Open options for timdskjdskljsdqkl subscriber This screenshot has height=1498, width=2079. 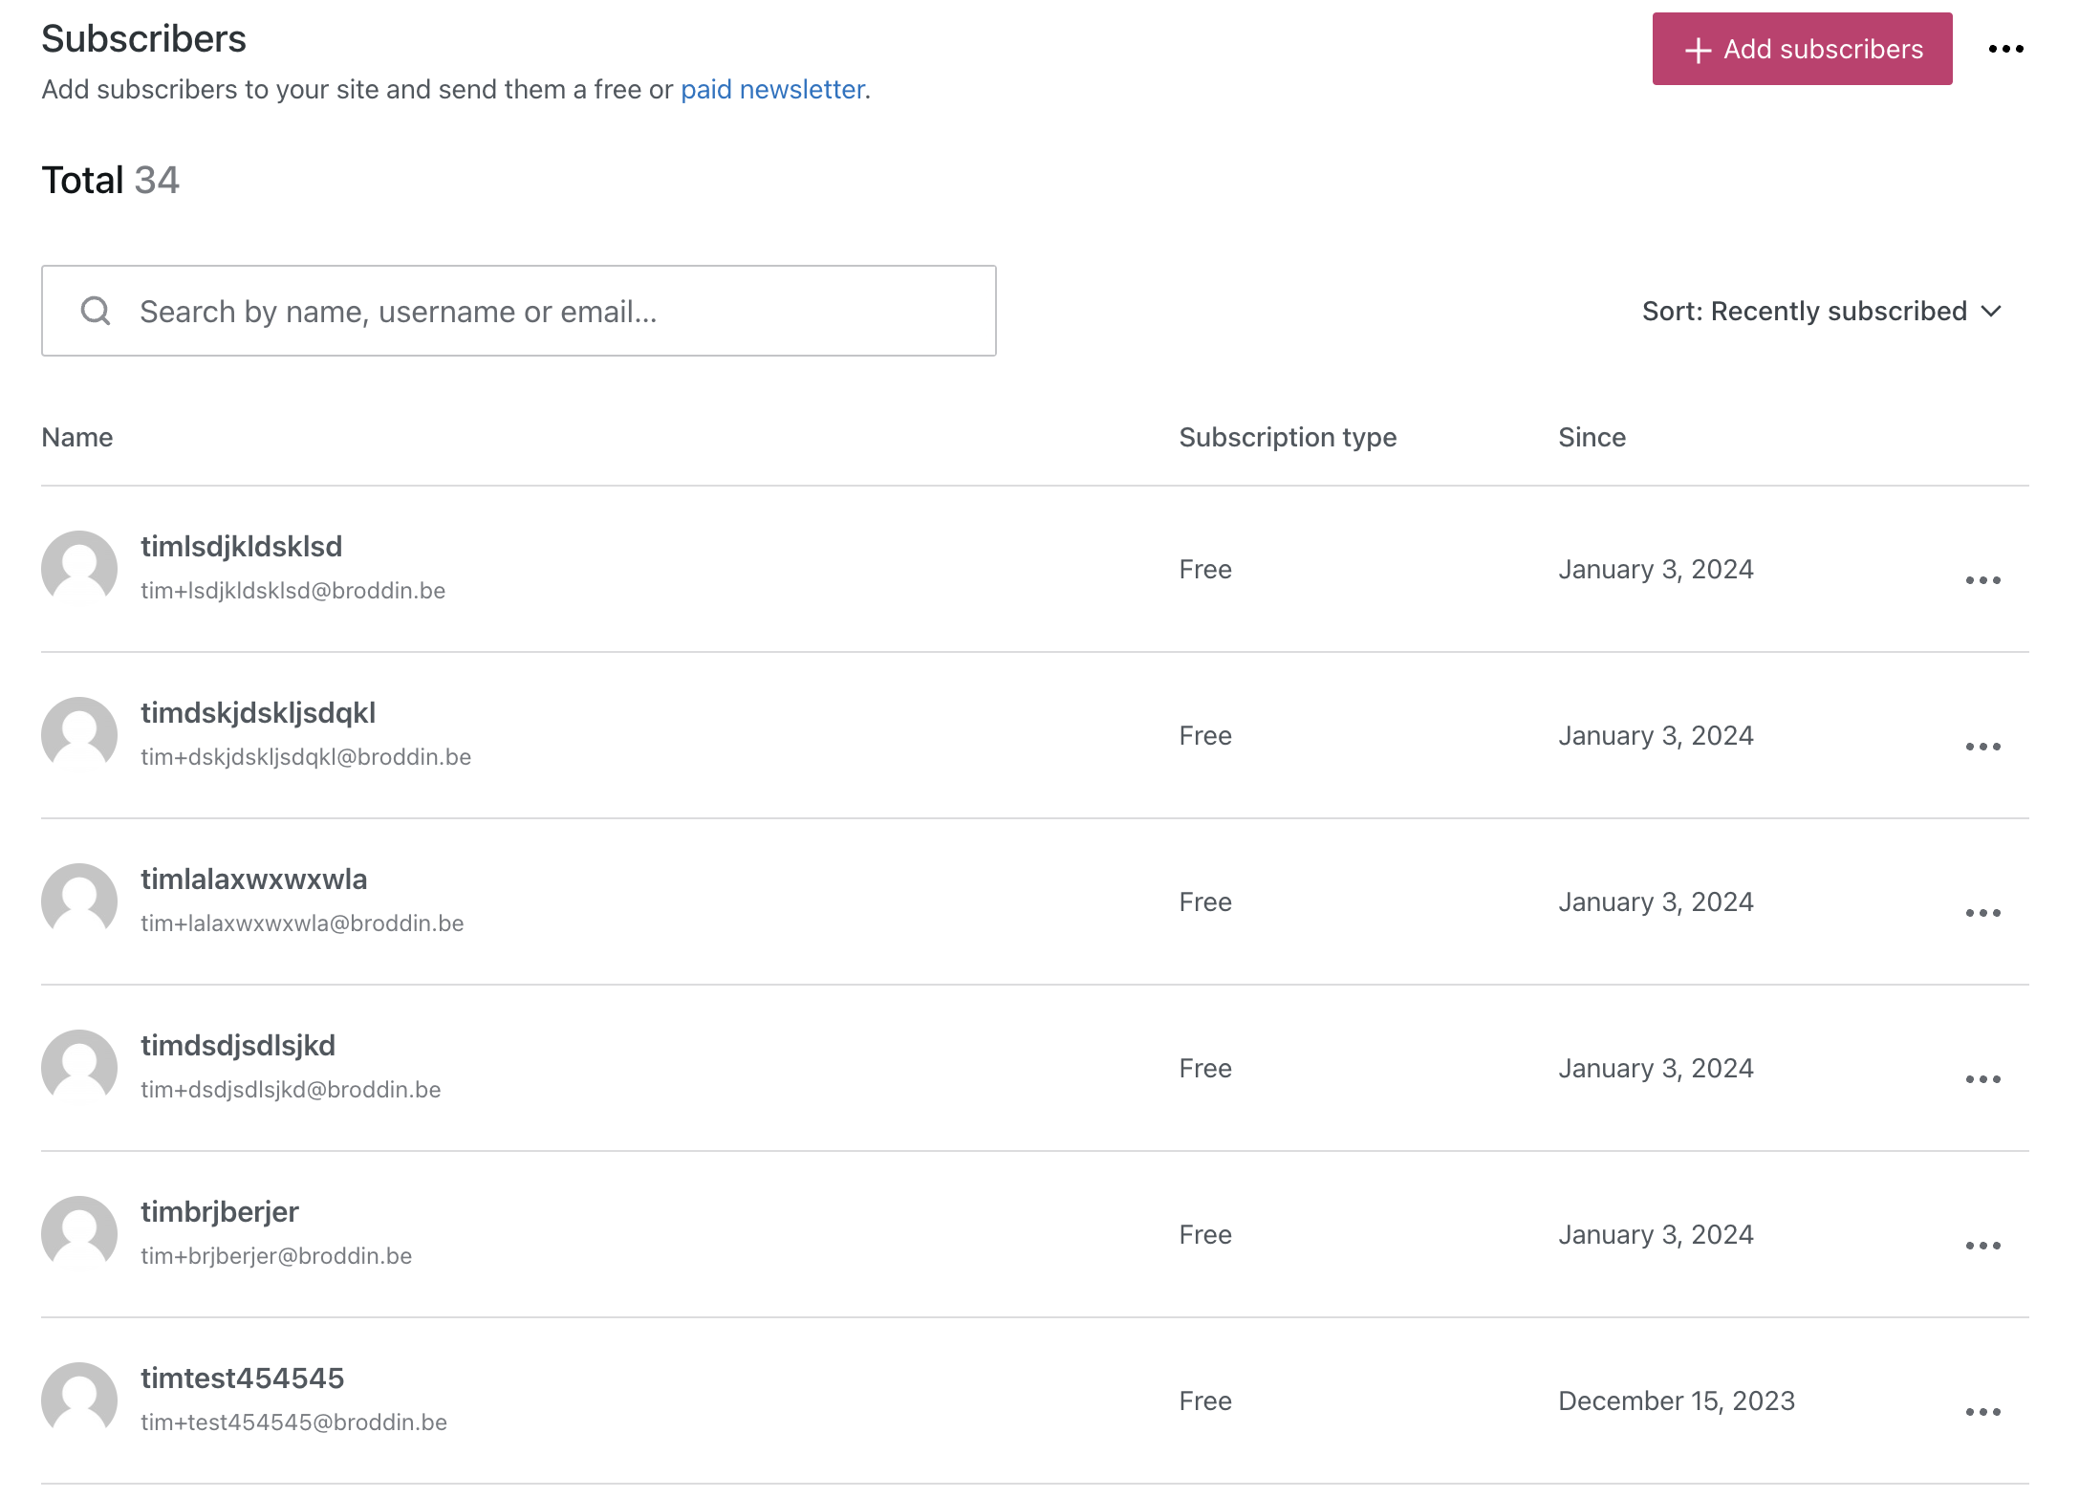click(x=1982, y=746)
